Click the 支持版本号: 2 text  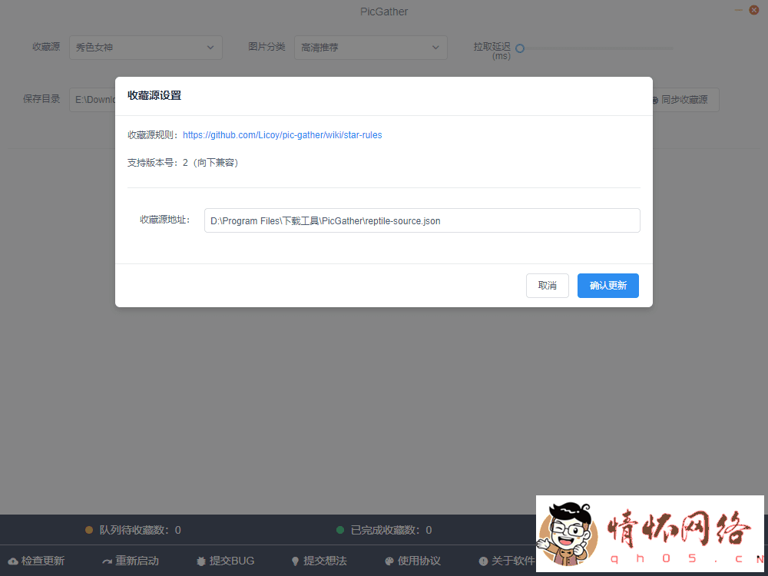tap(183, 163)
